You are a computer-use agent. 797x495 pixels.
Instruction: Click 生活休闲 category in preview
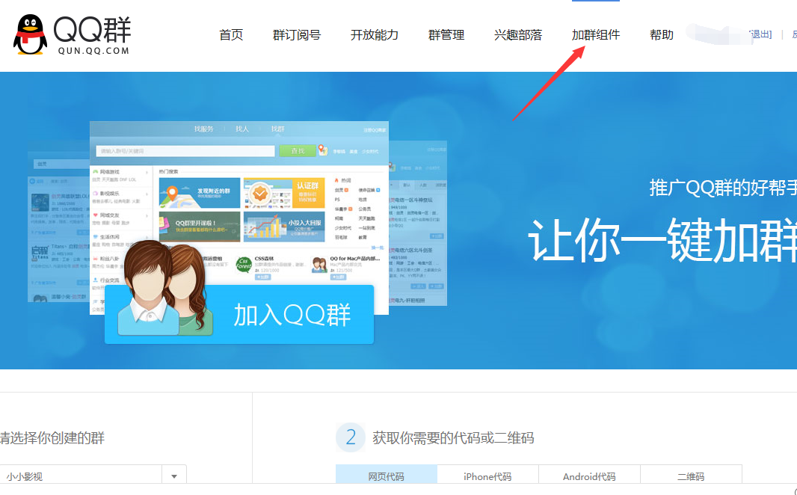click(x=109, y=237)
